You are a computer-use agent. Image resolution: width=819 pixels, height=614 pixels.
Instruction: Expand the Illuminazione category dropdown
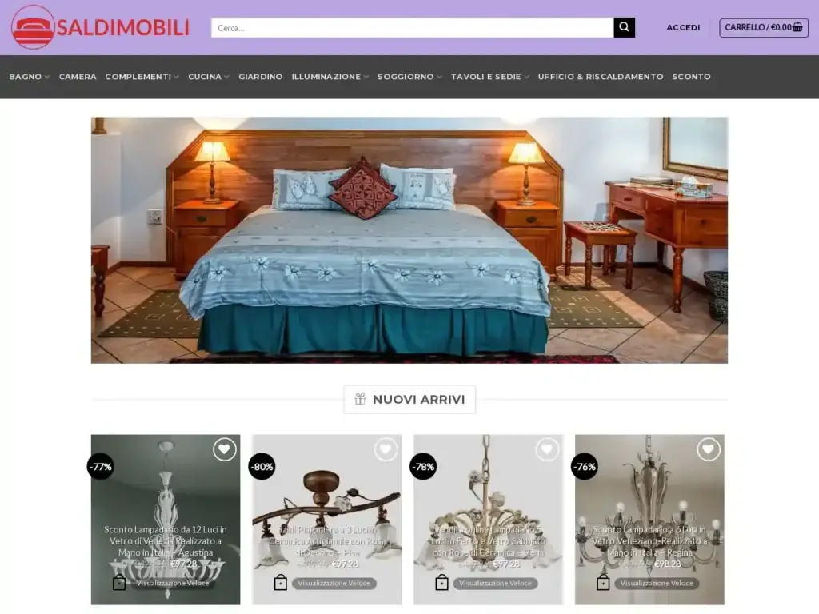click(x=330, y=77)
